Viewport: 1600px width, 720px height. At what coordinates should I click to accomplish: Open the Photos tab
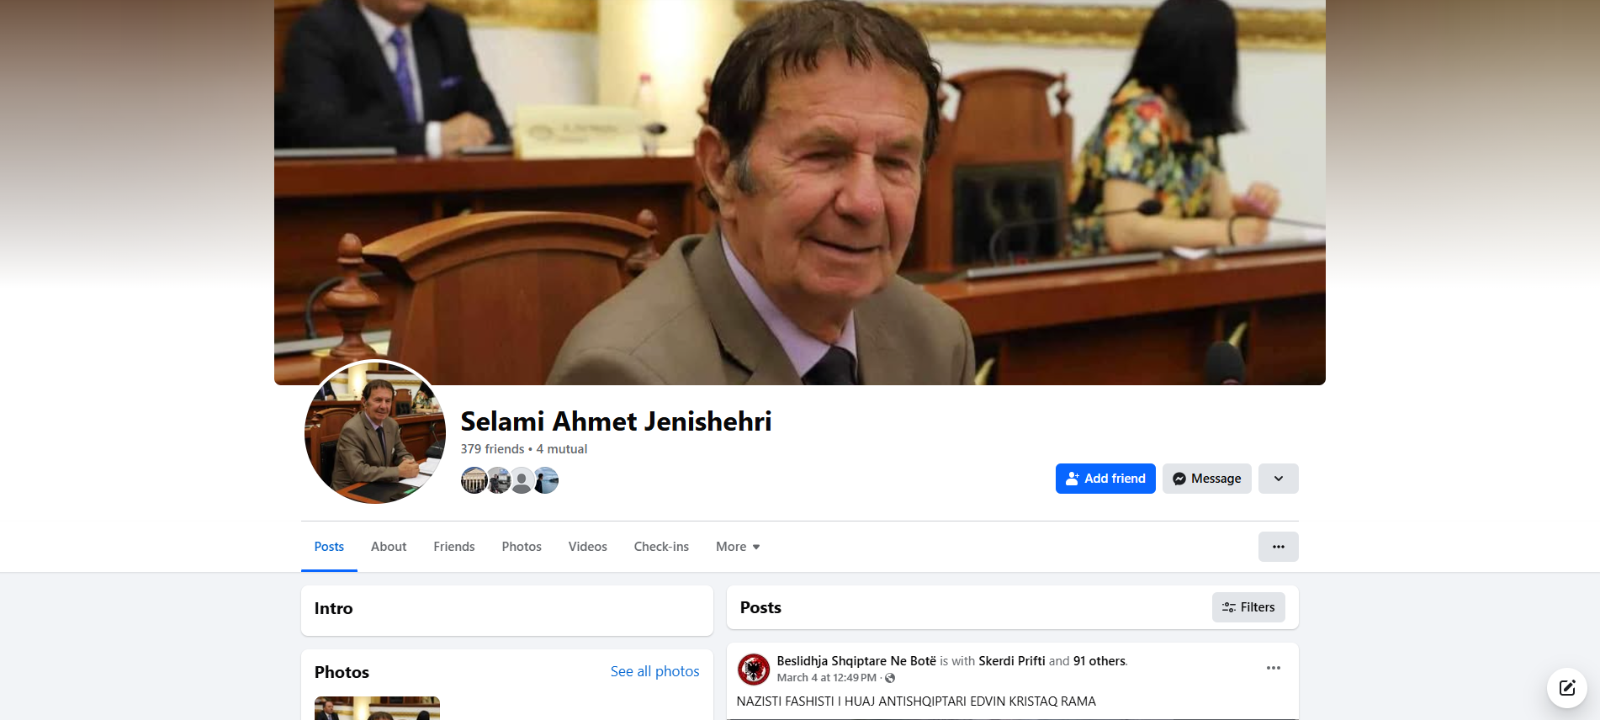coord(522,547)
